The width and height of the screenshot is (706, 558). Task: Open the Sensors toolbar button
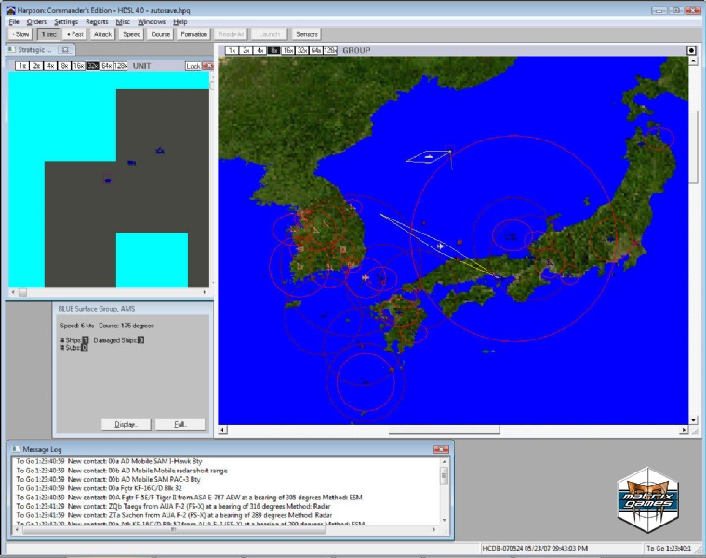(307, 34)
